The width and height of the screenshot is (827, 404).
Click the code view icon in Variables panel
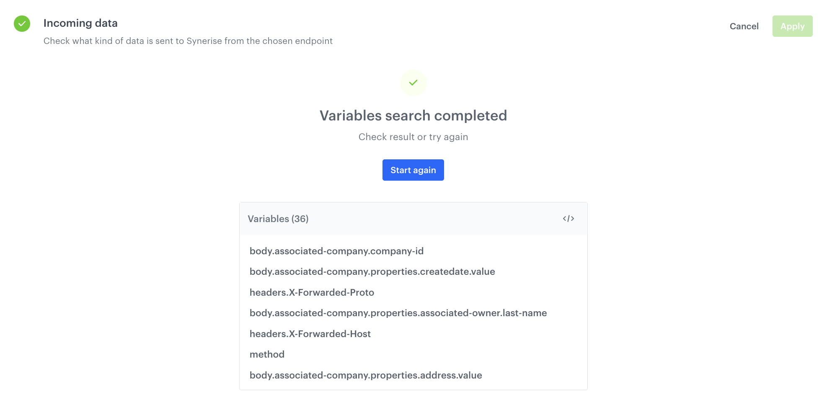click(x=569, y=218)
